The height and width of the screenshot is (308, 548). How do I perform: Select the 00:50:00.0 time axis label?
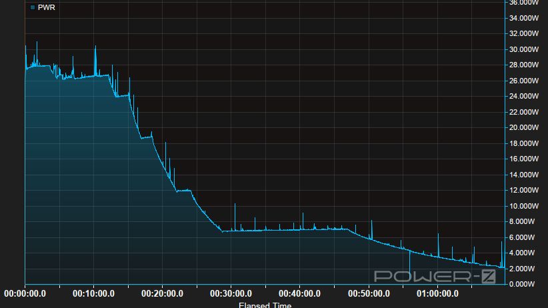(x=368, y=293)
